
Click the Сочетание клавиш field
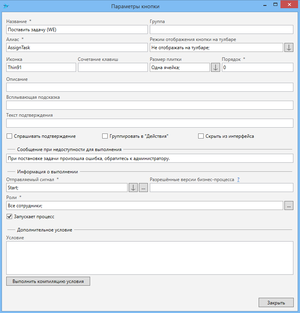(113, 68)
